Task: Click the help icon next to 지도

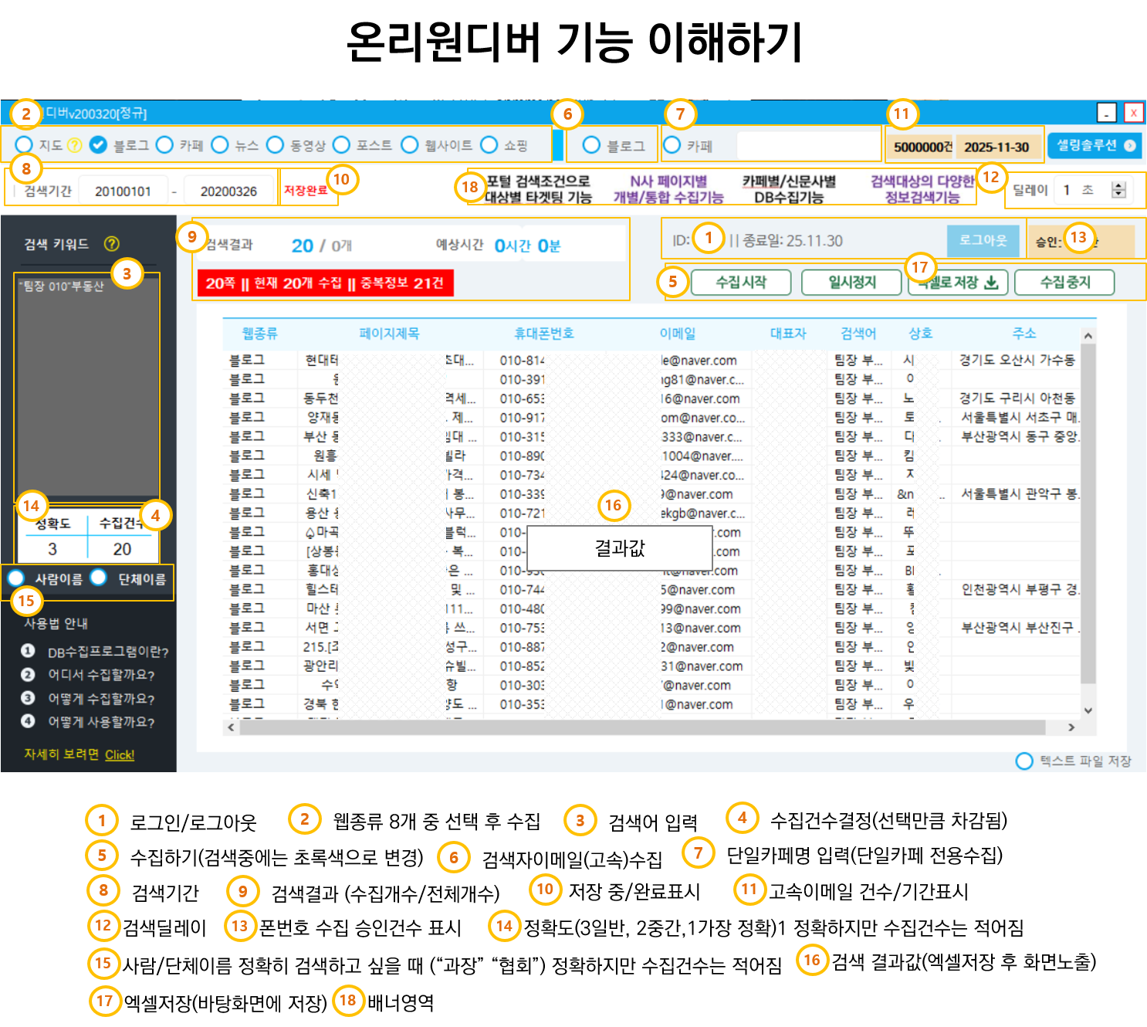Action: tap(74, 145)
